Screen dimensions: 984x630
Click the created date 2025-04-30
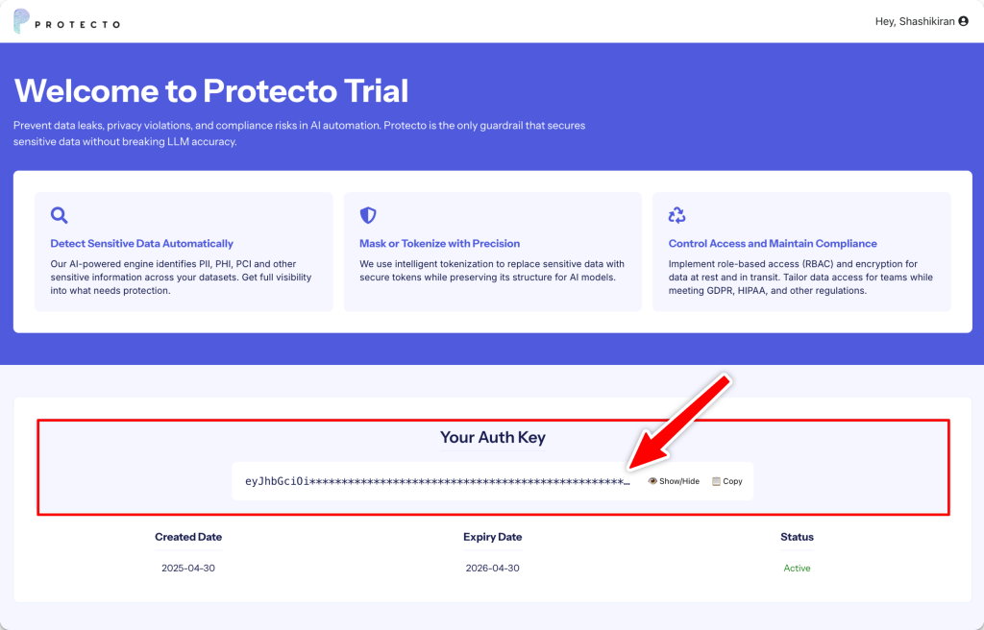(x=188, y=569)
